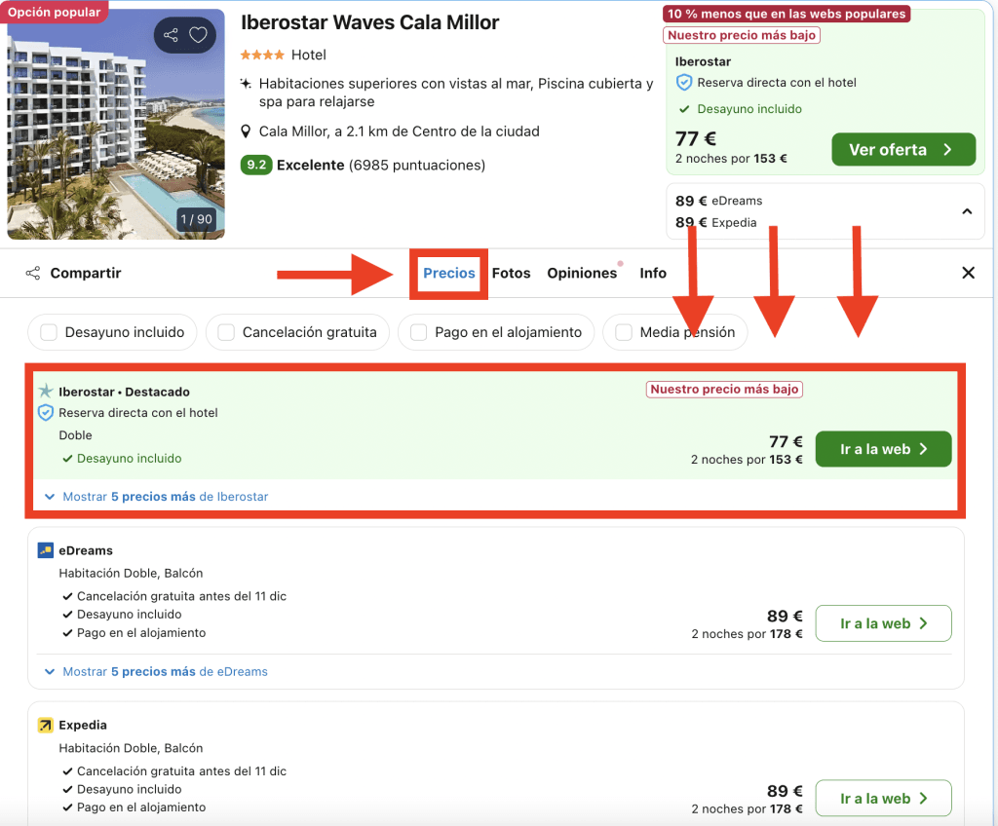Switch to the Fotos tab
This screenshot has height=826, width=998.
click(x=511, y=274)
